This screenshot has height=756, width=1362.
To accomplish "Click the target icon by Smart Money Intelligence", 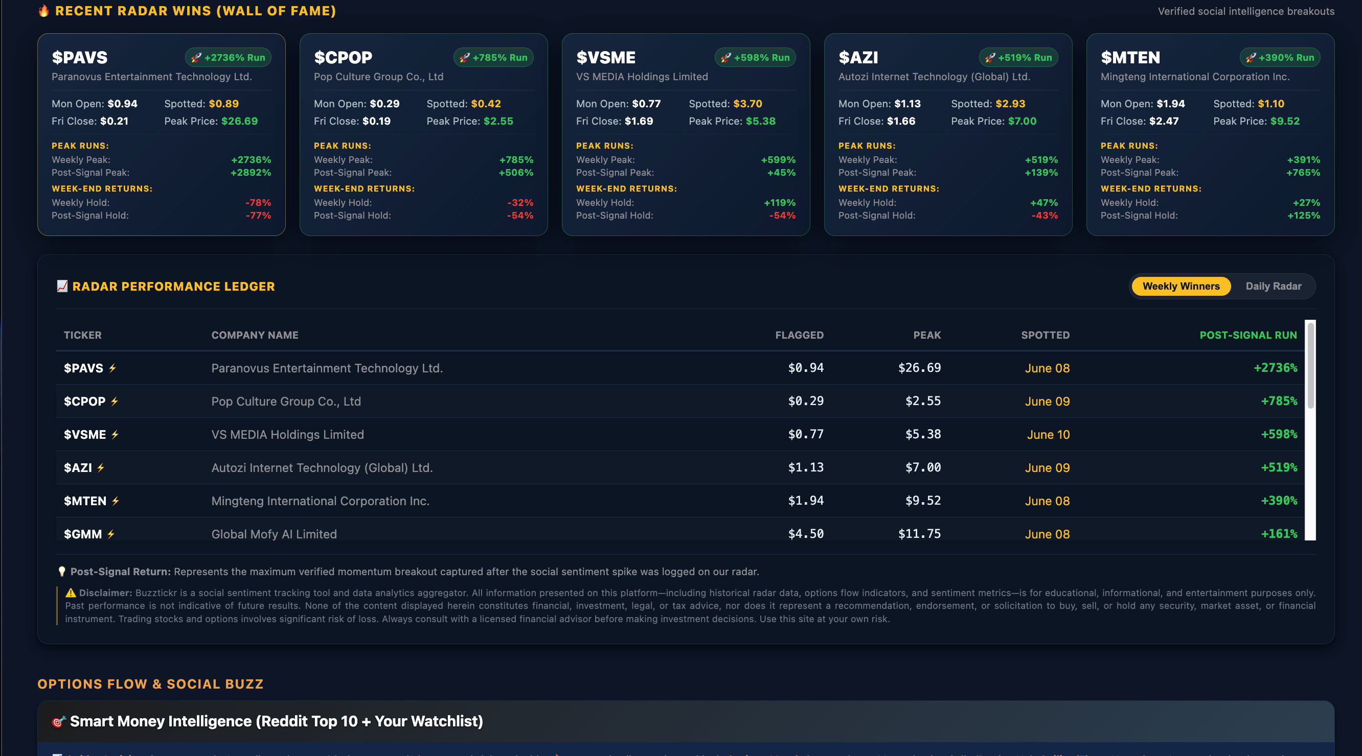I will click(58, 722).
